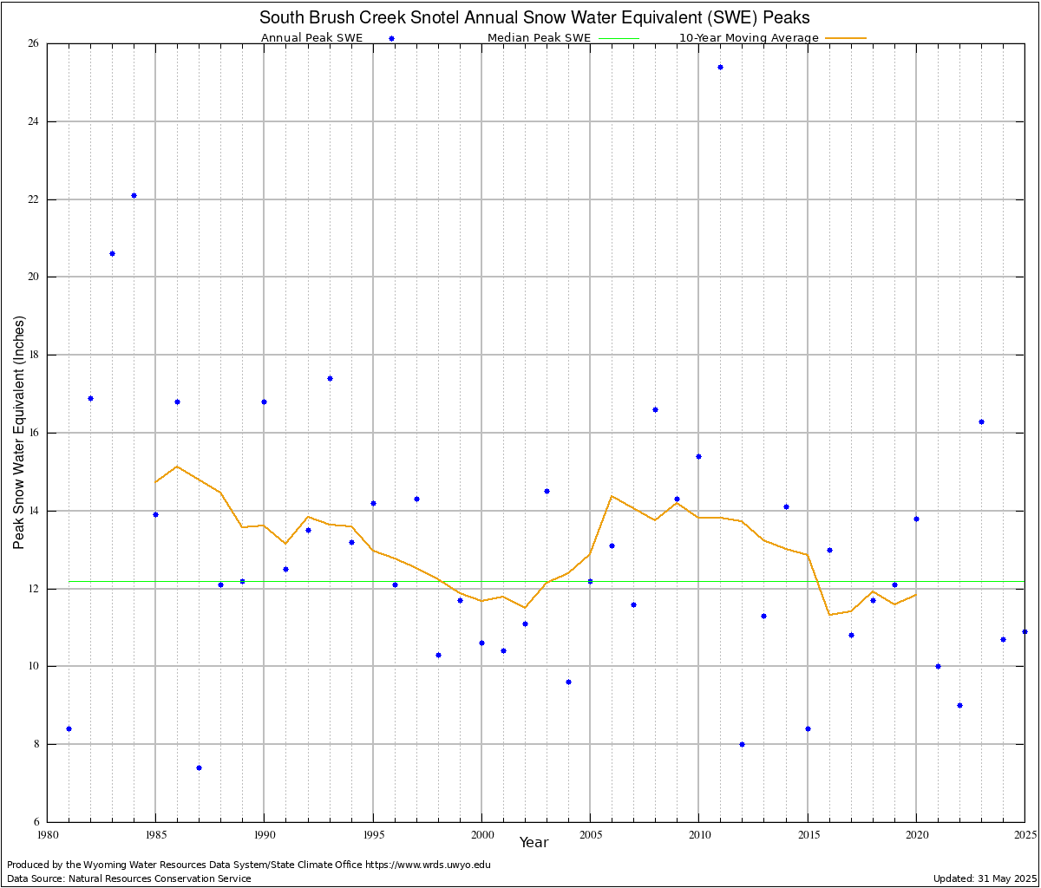Click the moving average low point at 2016

(x=829, y=615)
